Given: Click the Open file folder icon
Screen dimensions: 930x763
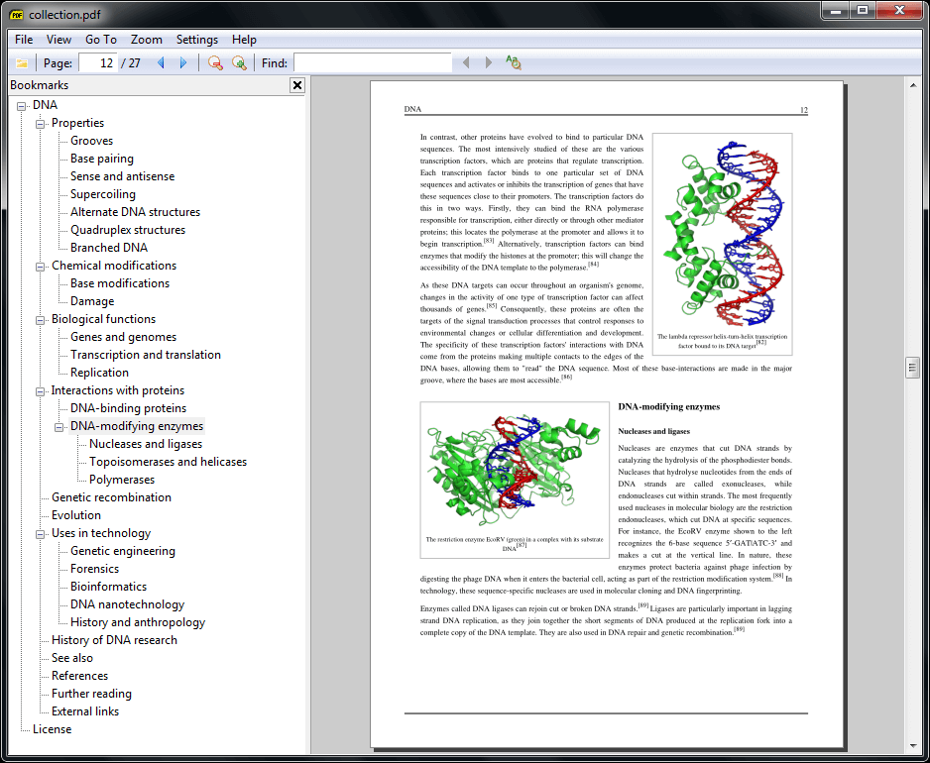Looking at the screenshot, I should tap(22, 63).
